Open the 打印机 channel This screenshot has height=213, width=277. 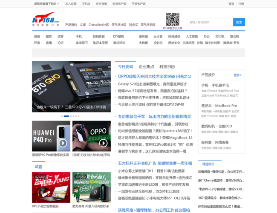220,36
